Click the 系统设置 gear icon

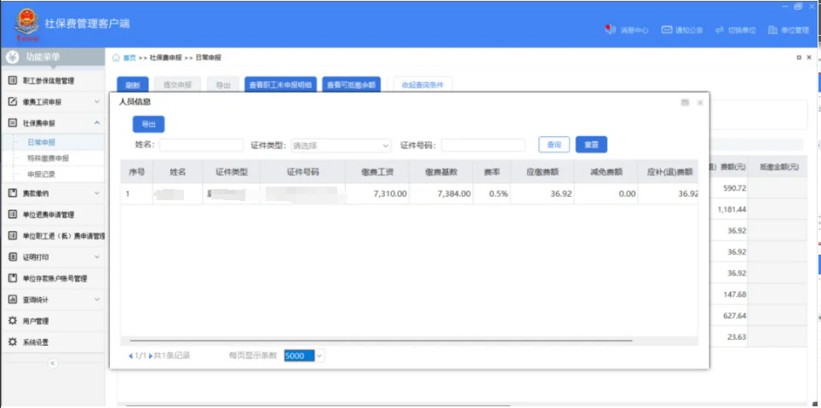tap(13, 342)
